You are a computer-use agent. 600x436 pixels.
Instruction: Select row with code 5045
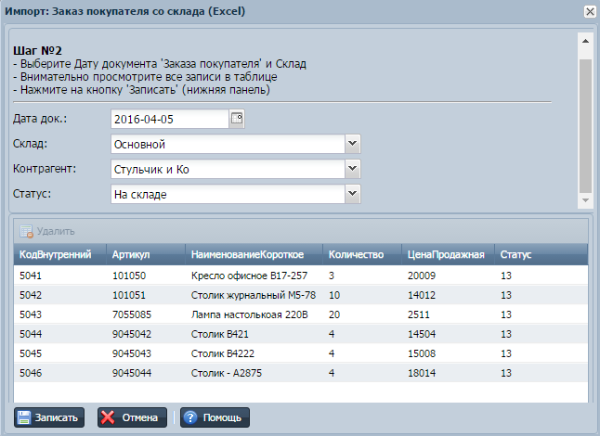coord(301,353)
